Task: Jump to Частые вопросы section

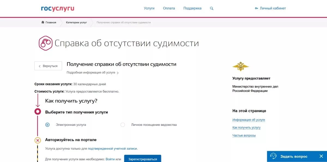Action: [244, 135]
